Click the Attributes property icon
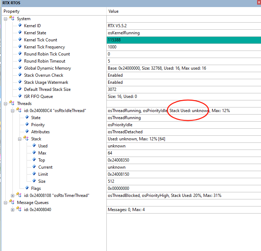261x251 pixels. pos(27,131)
